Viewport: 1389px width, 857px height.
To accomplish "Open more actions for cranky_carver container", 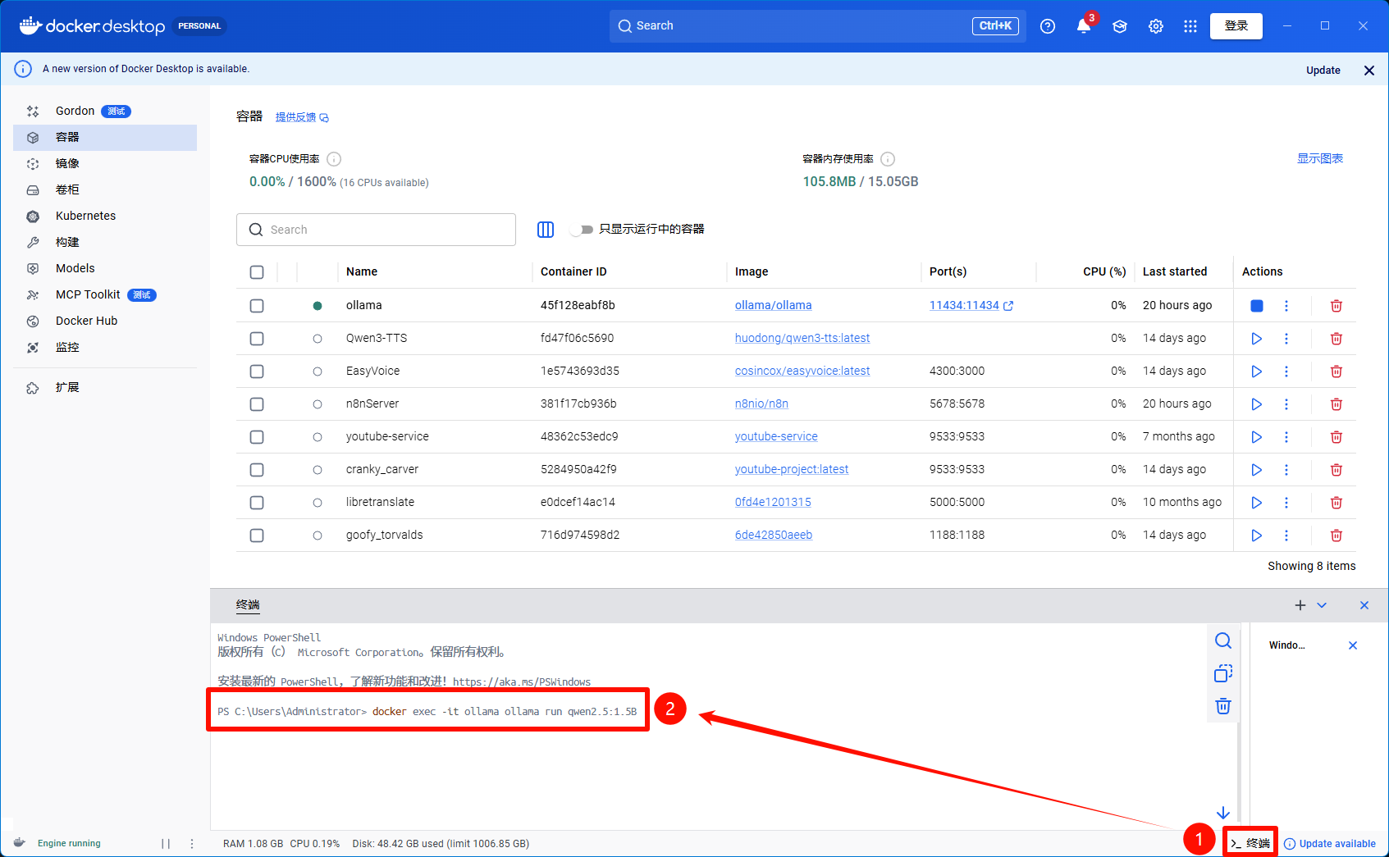I will (x=1286, y=470).
